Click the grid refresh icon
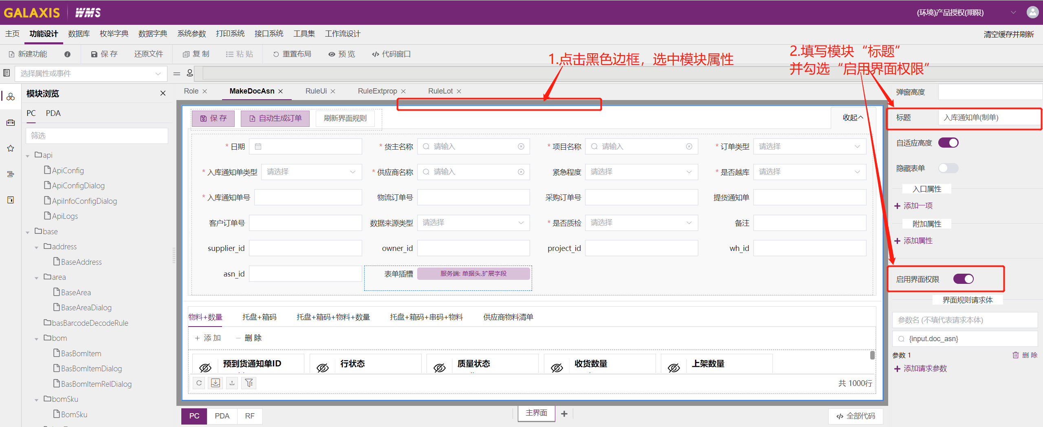The width and height of the screenshot is (1043, 427). [x=199, y=383]
